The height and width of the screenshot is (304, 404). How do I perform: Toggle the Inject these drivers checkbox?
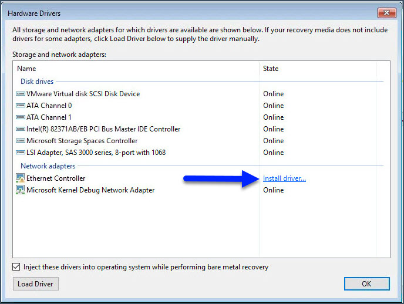[16, 267]
